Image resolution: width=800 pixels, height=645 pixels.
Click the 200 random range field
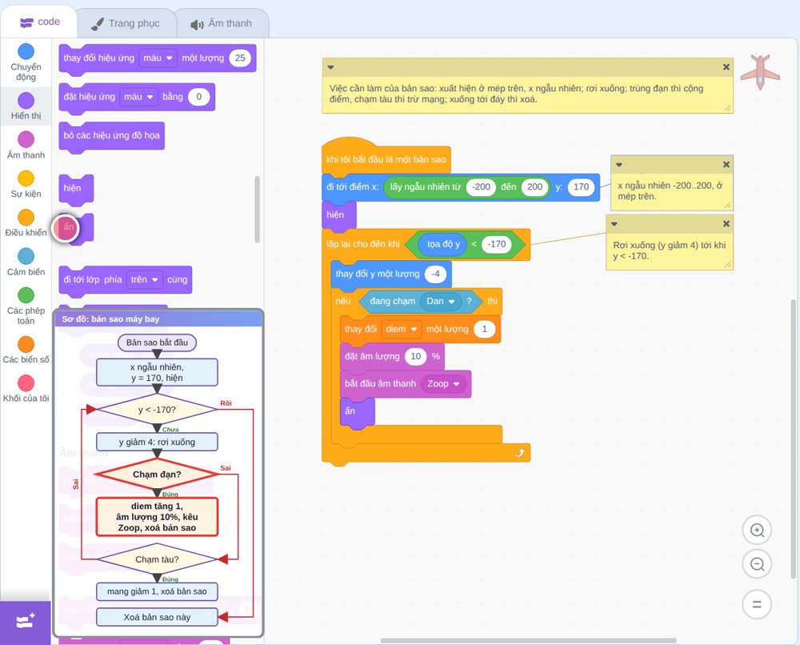534,186
